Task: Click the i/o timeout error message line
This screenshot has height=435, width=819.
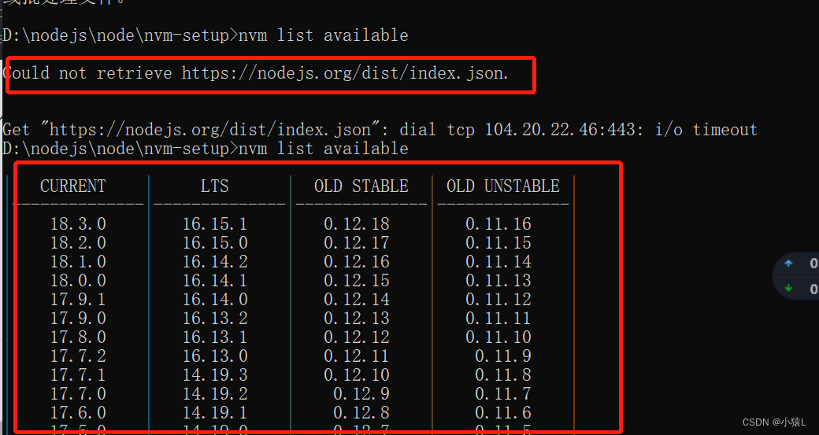Action: 380,129
